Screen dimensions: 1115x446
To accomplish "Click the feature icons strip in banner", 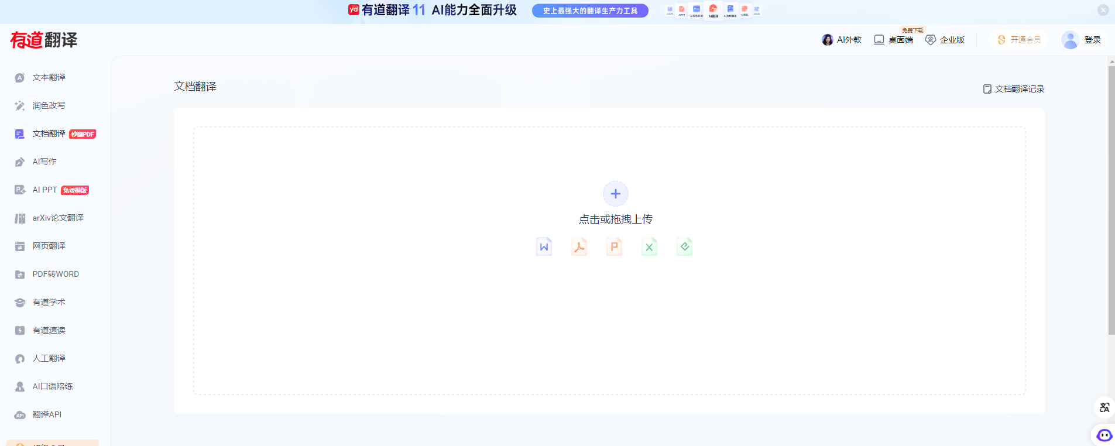I will click(x=713, y=11).
